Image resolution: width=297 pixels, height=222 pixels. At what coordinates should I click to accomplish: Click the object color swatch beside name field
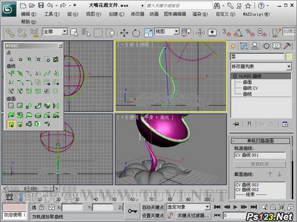click(289, 57)
